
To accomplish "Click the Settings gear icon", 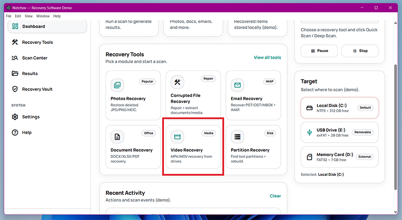I will click(x=15, y=117).
